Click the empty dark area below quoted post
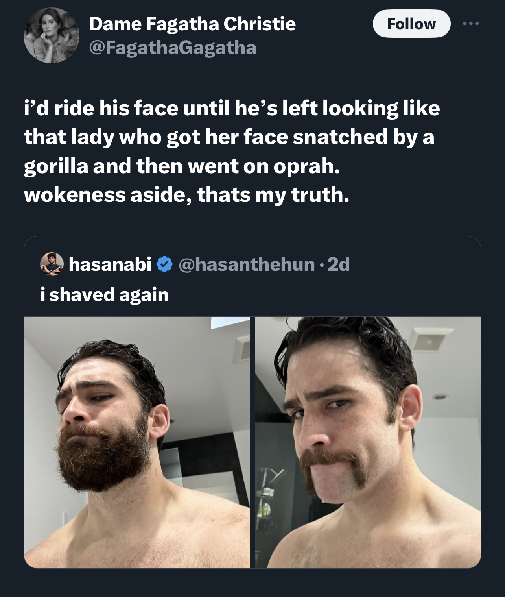Image resolution: width=505 pixels, height=597 pixels. pos(252,583)
